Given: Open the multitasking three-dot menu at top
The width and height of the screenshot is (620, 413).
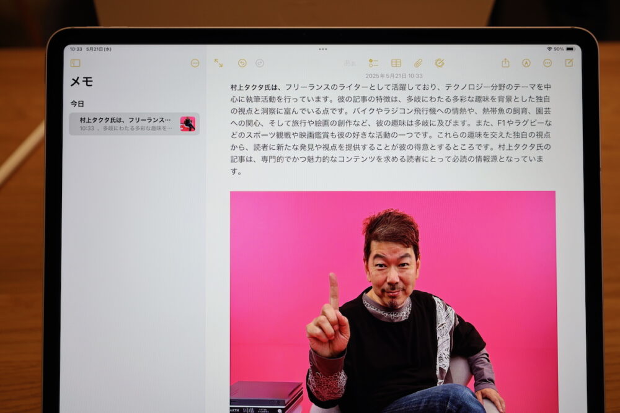Looking at the screenshot, I should 322,49.
